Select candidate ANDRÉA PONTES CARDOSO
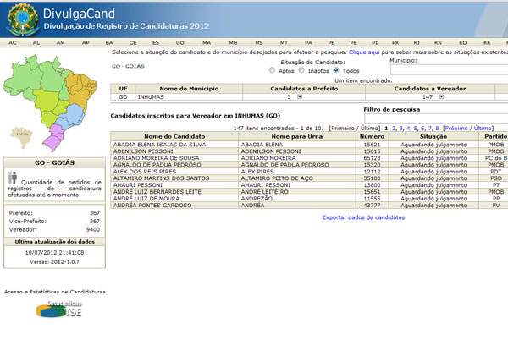 coord(152,206)
